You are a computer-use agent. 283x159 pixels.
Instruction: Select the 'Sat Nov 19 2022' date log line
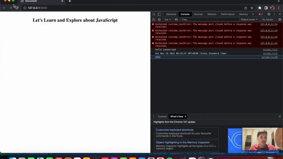click(x=191, y=53)
